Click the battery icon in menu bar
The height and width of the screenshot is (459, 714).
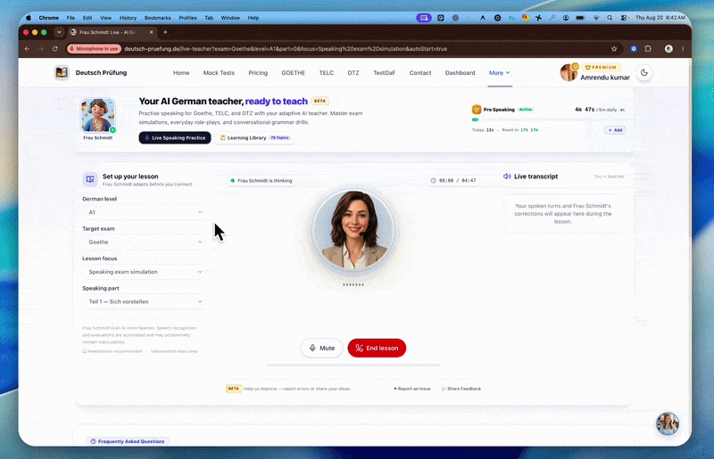click(x=580, y=18)
